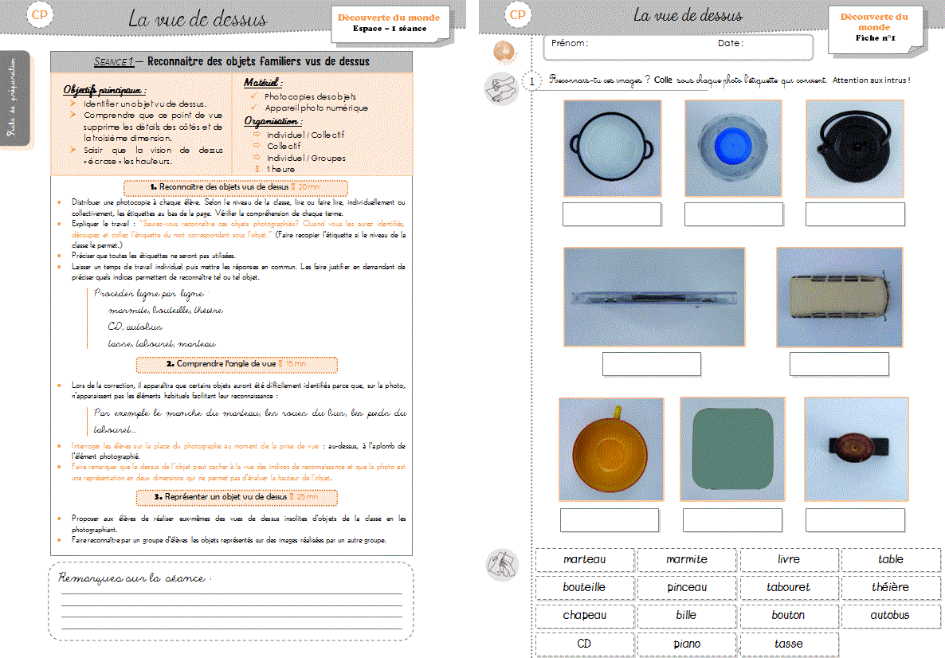Click the teapot photo seen from above

tap(854, 148)
